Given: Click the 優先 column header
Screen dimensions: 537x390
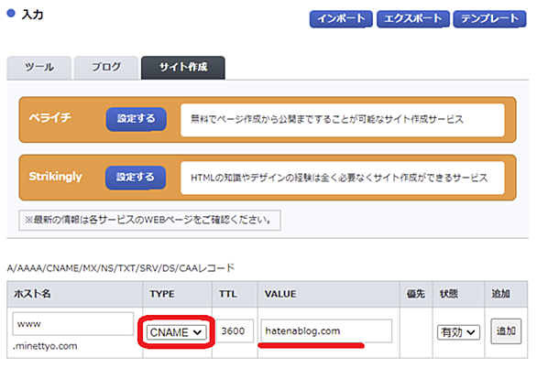Looking at the screenshot, I should [416, 294].
